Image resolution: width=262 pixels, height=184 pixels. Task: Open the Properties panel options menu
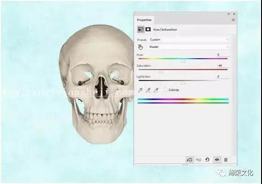[x=233, y=20]
